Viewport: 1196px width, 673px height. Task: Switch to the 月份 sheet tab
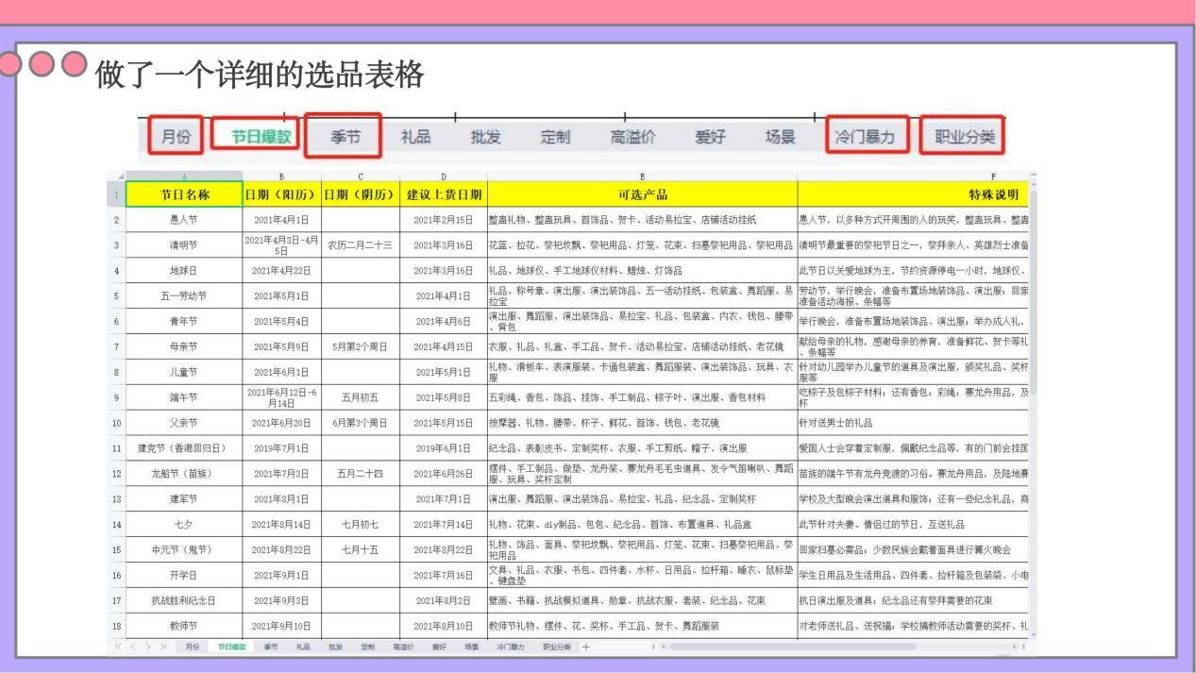[x=191, y=648]
